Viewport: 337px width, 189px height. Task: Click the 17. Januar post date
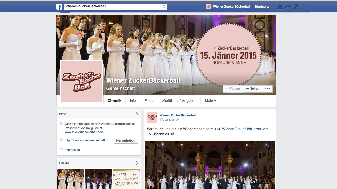[167, 120]
